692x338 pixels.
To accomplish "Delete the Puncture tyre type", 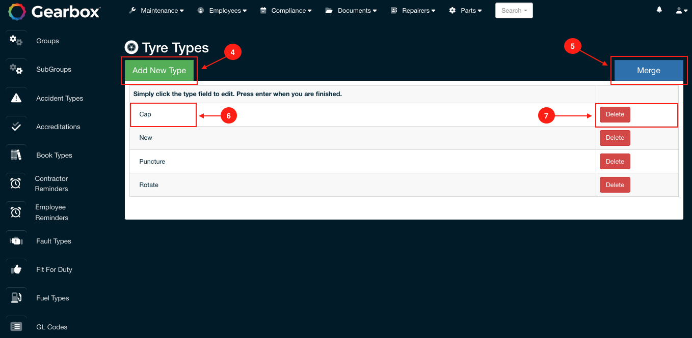I will [615, 162].
